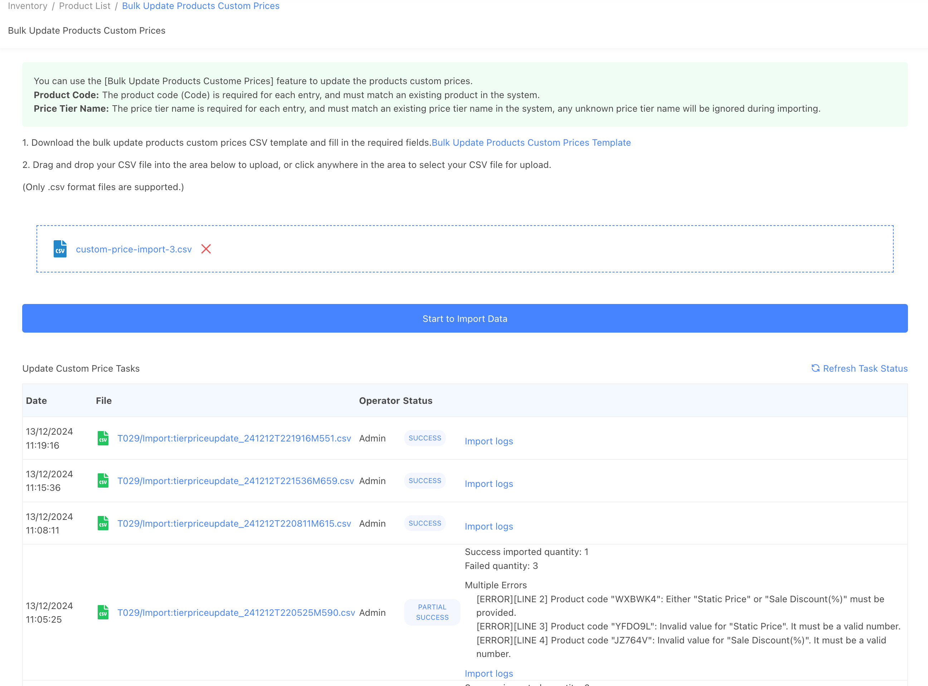Open the Product List breadcrumb item
The height and width of the screenshot is (686, 928).
85,6
